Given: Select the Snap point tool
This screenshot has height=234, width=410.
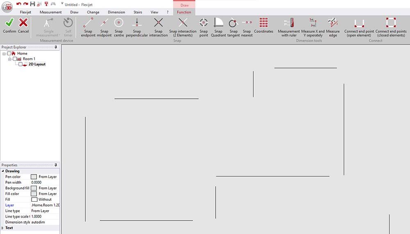Looking at the screenshot, I should [204, 27].
